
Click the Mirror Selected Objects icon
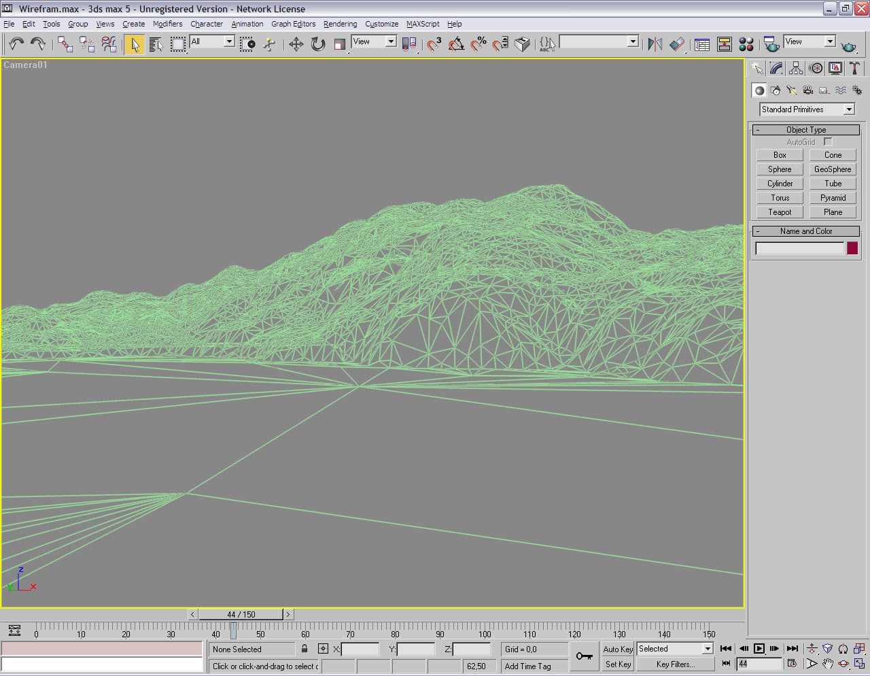coord(655,44)
